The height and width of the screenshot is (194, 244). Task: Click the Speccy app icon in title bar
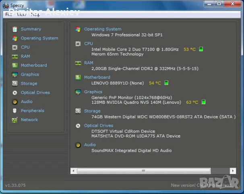pyautogui.click(x=6, y=6)
